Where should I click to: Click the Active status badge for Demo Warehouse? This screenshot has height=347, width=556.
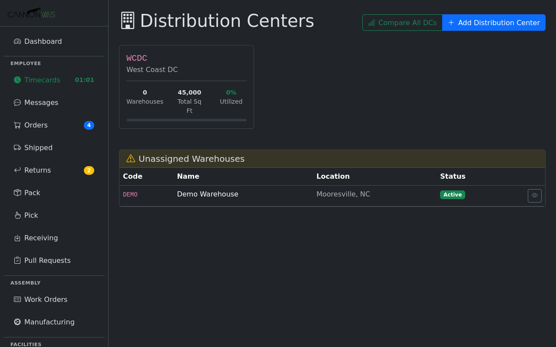[x=452, y=195]
